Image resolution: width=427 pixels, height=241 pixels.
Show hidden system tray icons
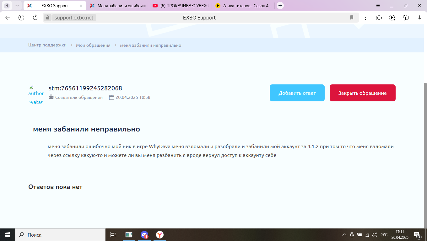point(344,235)
